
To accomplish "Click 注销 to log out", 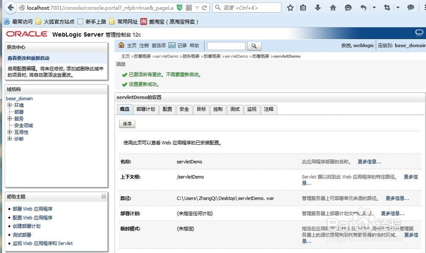I will (144, 45).
